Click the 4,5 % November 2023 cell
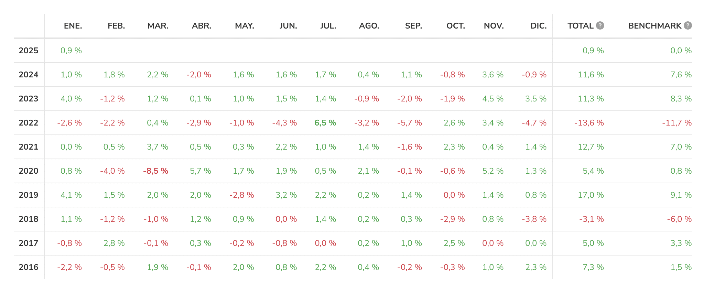The width and height of the screenshot is (703, 282). click(x=493, y=99)
